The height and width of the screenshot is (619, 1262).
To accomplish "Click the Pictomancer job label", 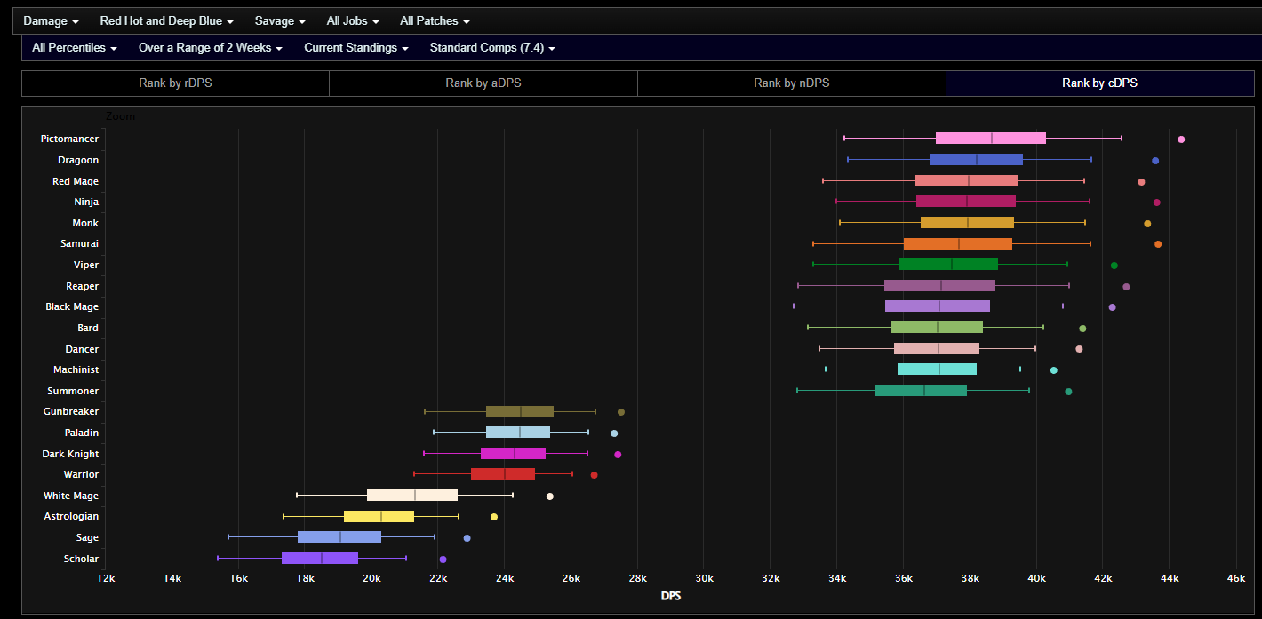I will [x=69, y=139].
